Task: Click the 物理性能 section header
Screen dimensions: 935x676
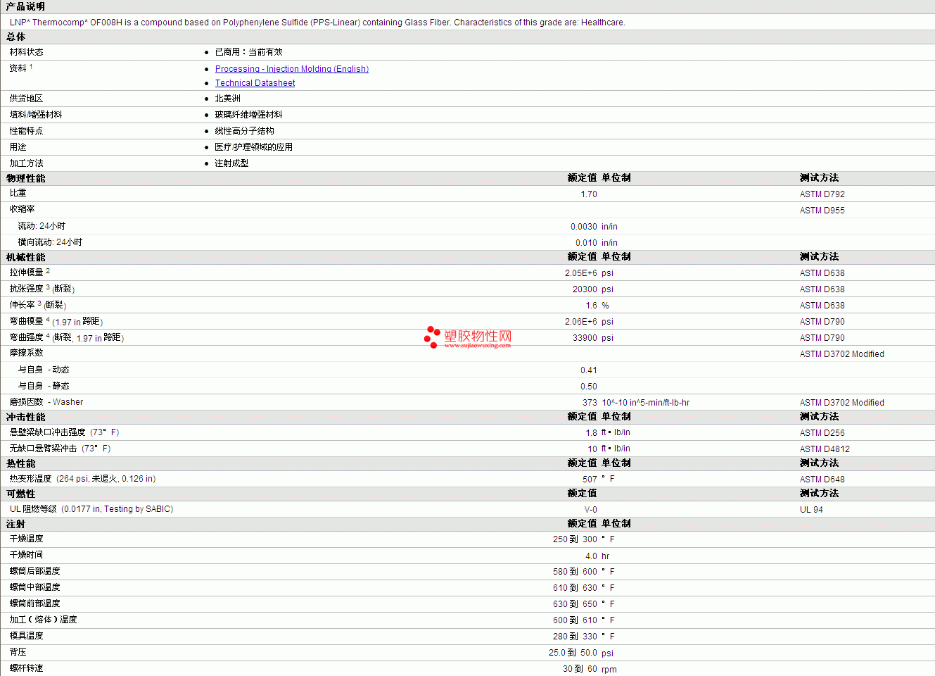Action: click(25, 178)
